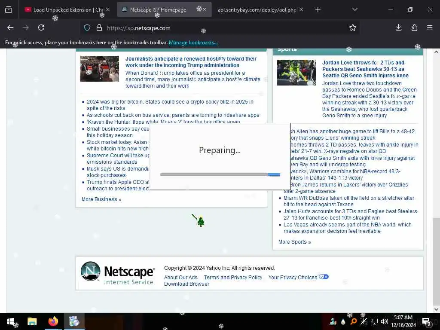The image size is (440, 330).
Task: Open 2024 was big for bitcoin story
Action: (x=170, y=105)
